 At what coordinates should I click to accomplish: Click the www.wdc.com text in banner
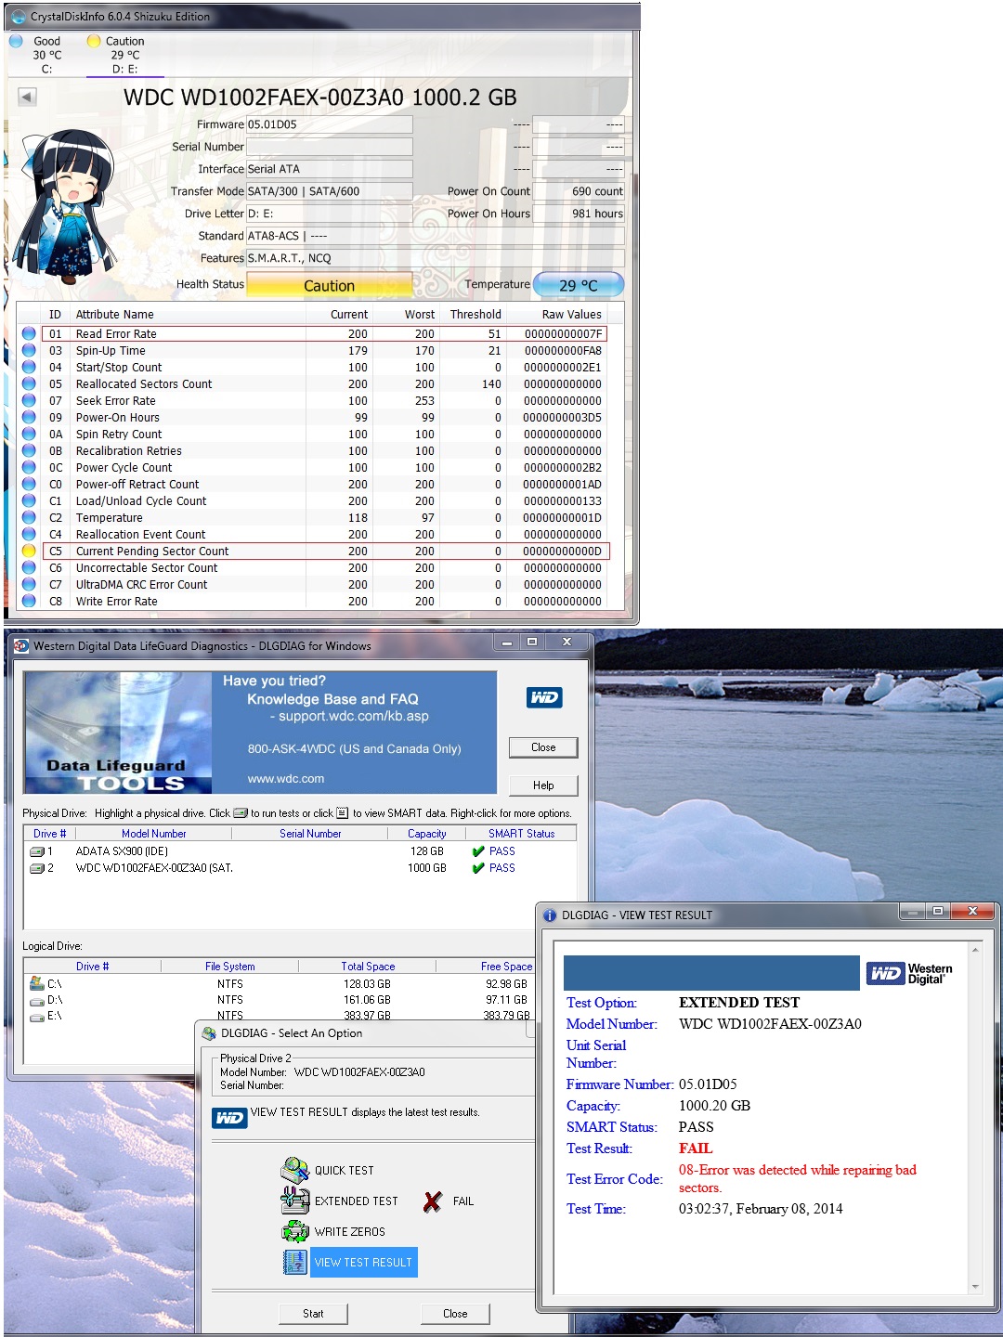tap(286, 779)
